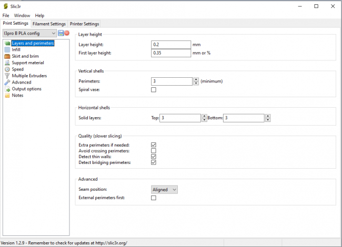The height and width of the screenshot is (247, 342).
Task: Click the save preset disk icon
Action: (x=61, y=33)
